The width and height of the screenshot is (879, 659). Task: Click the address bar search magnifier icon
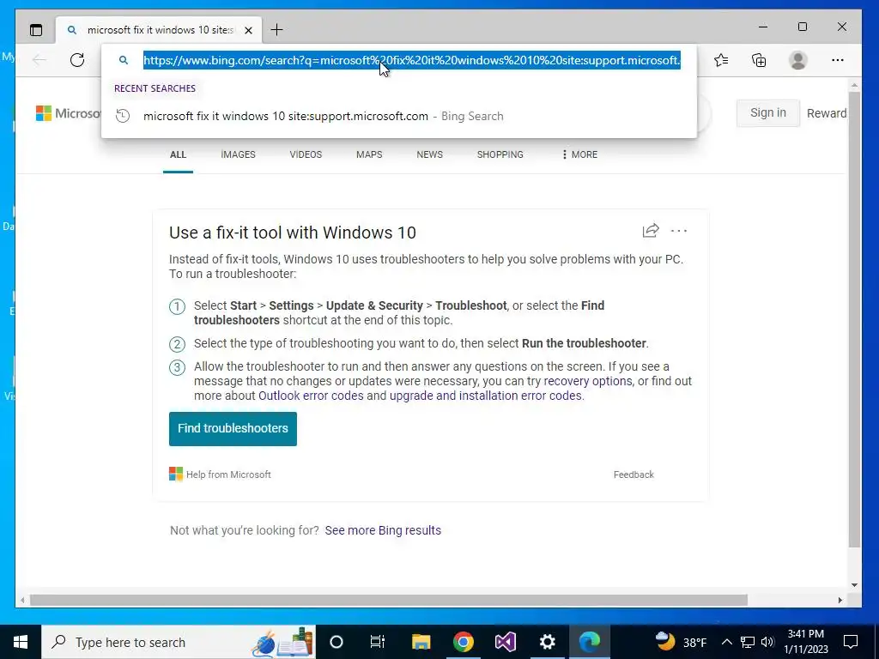tap(124, 60)
